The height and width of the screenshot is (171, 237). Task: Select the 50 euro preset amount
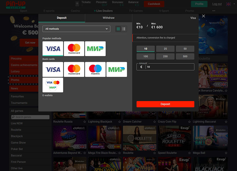(185, 49)
